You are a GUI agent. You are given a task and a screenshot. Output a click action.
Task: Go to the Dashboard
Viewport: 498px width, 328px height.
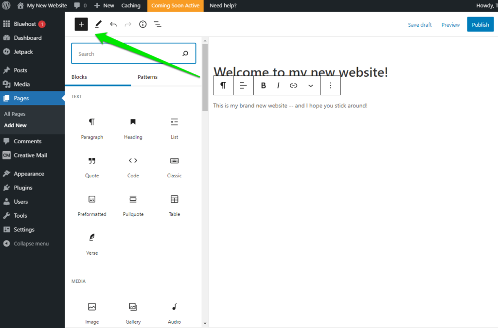point(33,38)
